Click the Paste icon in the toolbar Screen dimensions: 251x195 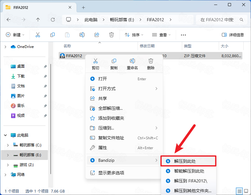point(67,35)
